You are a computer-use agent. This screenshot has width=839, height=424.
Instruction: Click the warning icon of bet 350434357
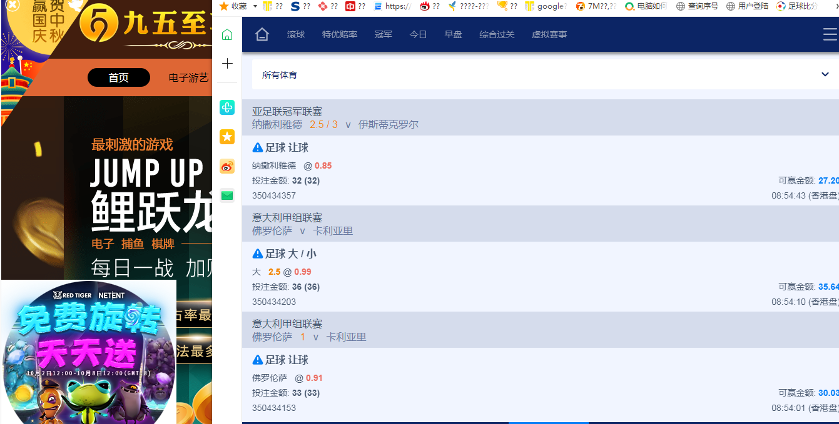257,147
